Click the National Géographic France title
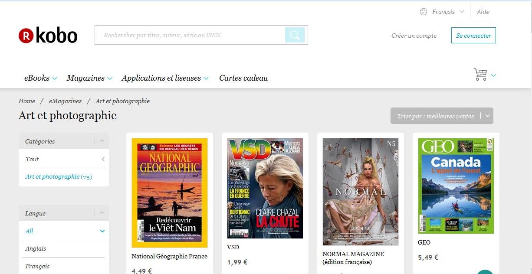 (170, 256)
